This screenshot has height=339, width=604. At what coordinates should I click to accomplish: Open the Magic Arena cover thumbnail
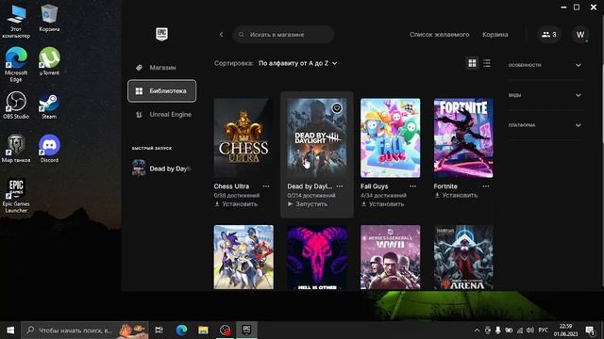pos(463,257)
